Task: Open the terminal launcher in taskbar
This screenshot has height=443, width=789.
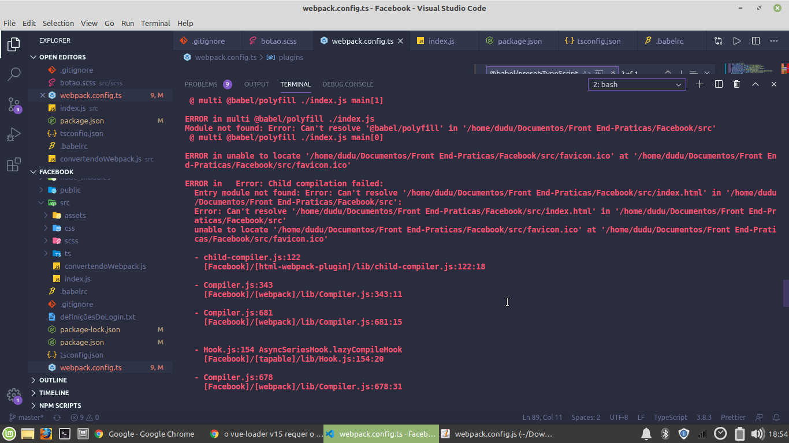Action: 65,434
